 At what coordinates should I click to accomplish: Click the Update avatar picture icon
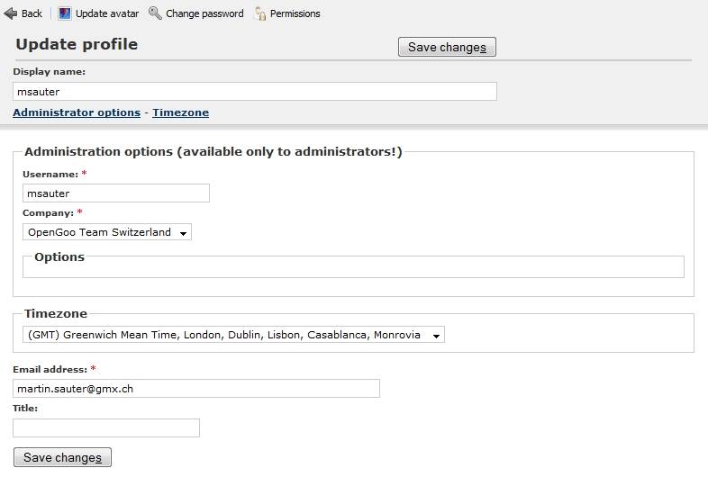(x=65, y=13)
